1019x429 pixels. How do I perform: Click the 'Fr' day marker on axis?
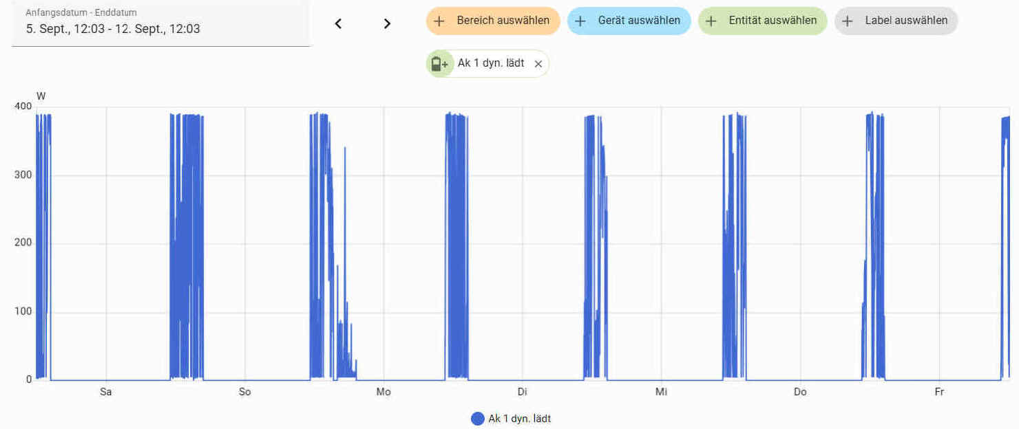tap(939, 393)
